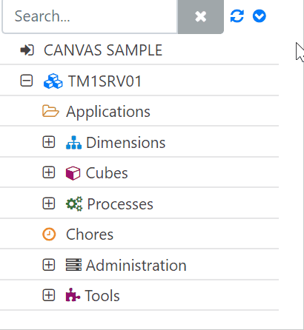Open the blue chevron-down options menu
304x330 pixels.
(260, 16)
